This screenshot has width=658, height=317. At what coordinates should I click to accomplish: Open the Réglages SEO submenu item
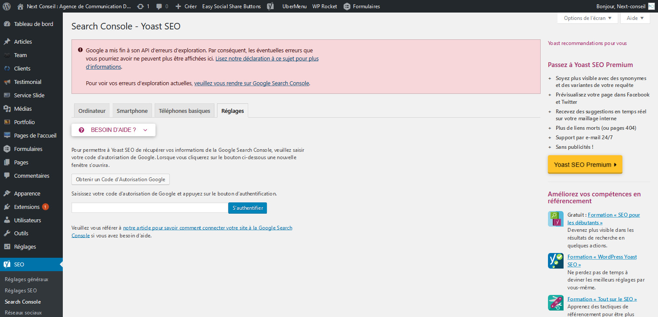[21, 291]
